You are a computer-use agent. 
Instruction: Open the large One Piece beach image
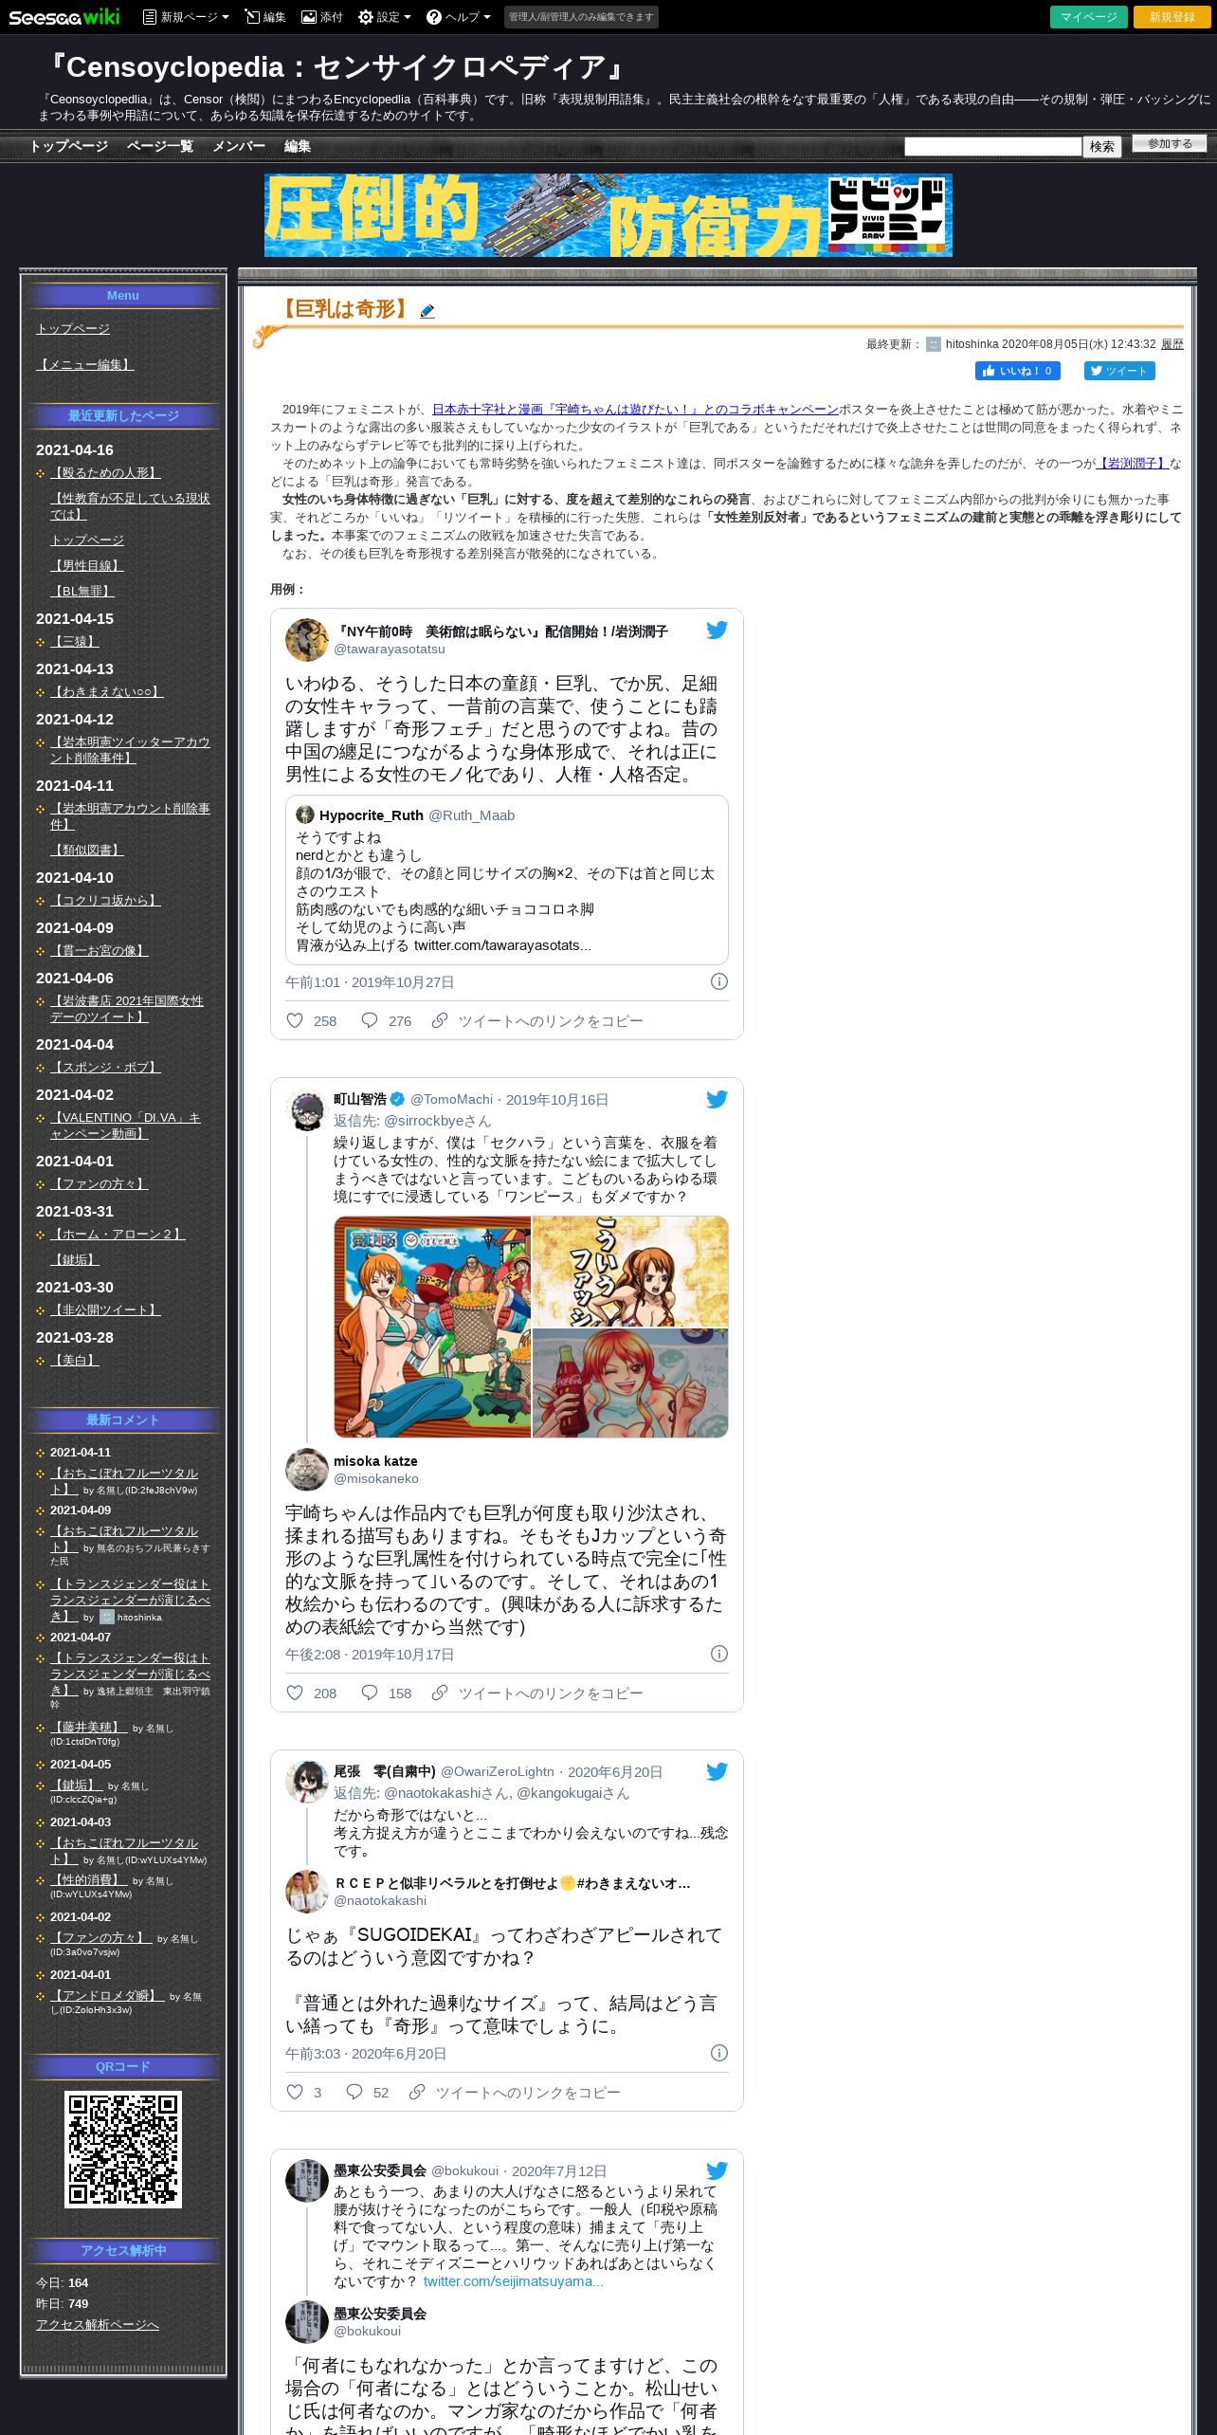(x=432, y=1327)
